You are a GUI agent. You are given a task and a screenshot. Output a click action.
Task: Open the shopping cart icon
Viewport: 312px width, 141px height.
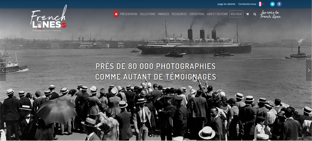pos(247,14)
